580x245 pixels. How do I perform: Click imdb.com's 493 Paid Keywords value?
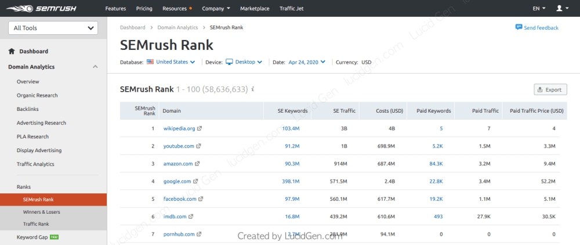(x=438, y=217)
